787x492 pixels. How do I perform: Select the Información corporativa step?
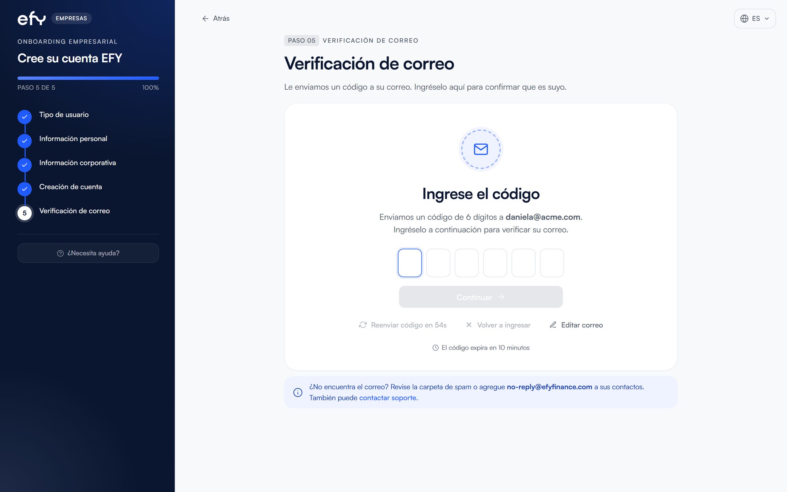click(x=78, y=163)
